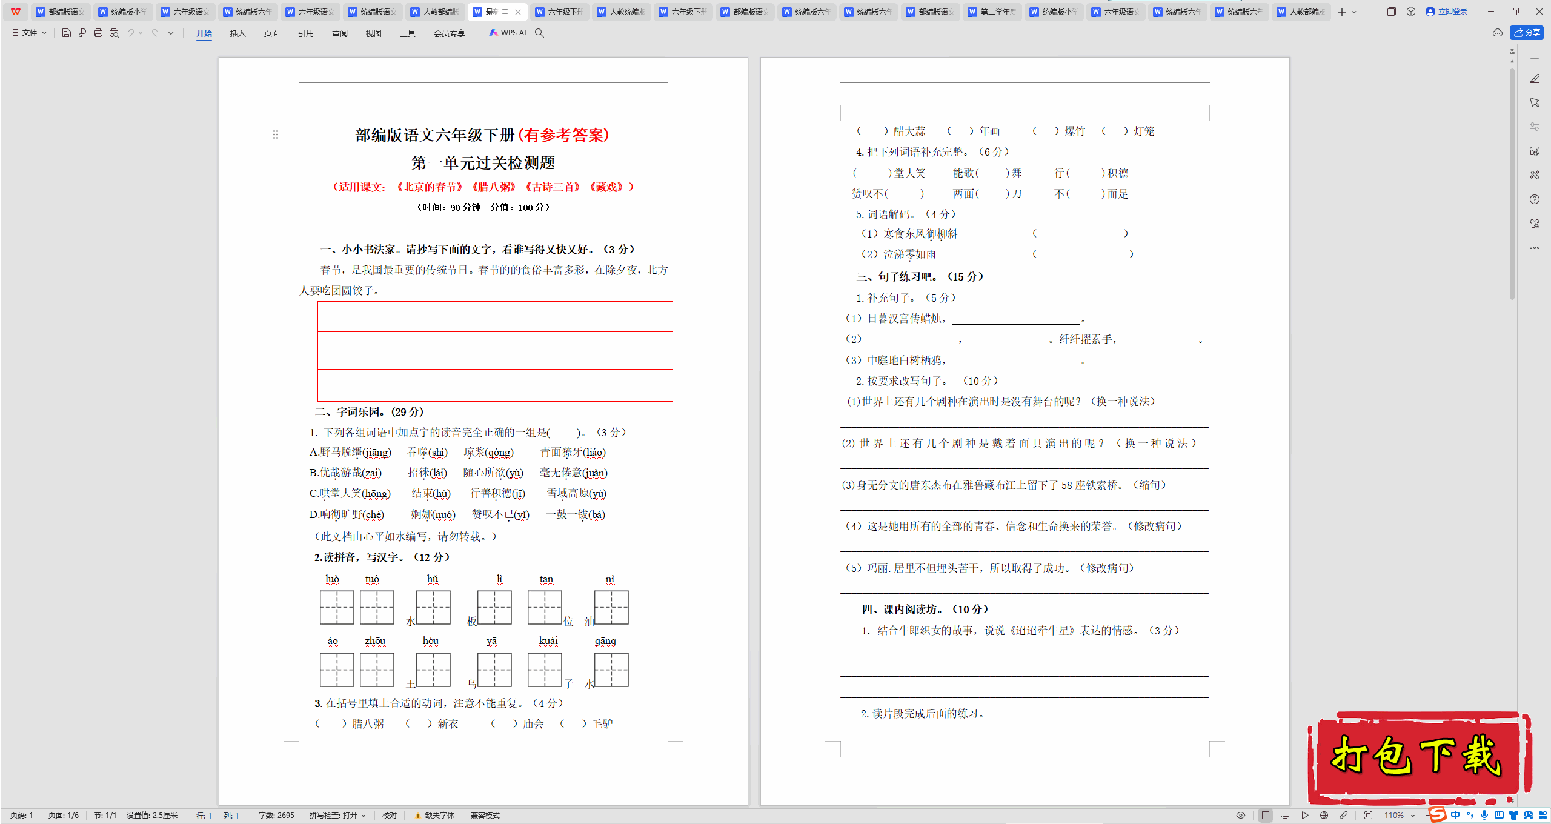Expand the undo history dropdown arrow

point(141,33)
